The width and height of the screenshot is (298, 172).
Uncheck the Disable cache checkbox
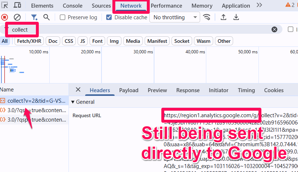(109, 17)
